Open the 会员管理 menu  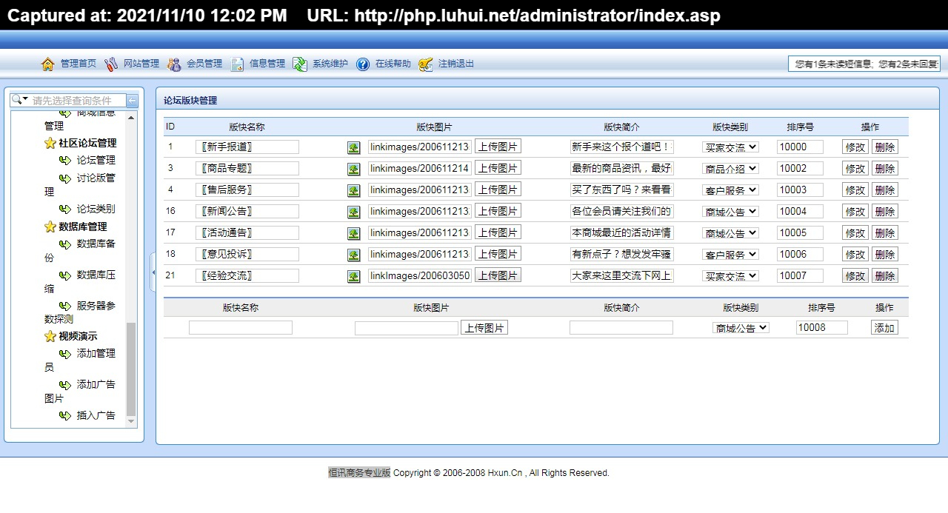point(204,64)
